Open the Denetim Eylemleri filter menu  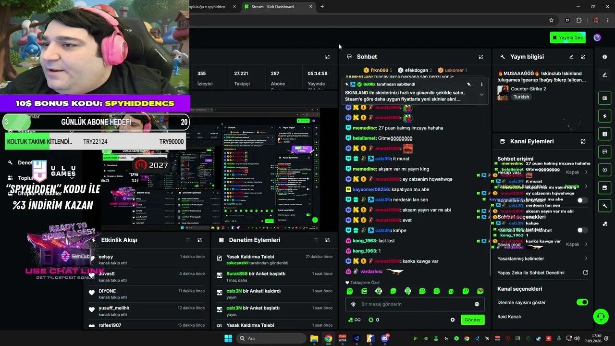tap(316, 240)
